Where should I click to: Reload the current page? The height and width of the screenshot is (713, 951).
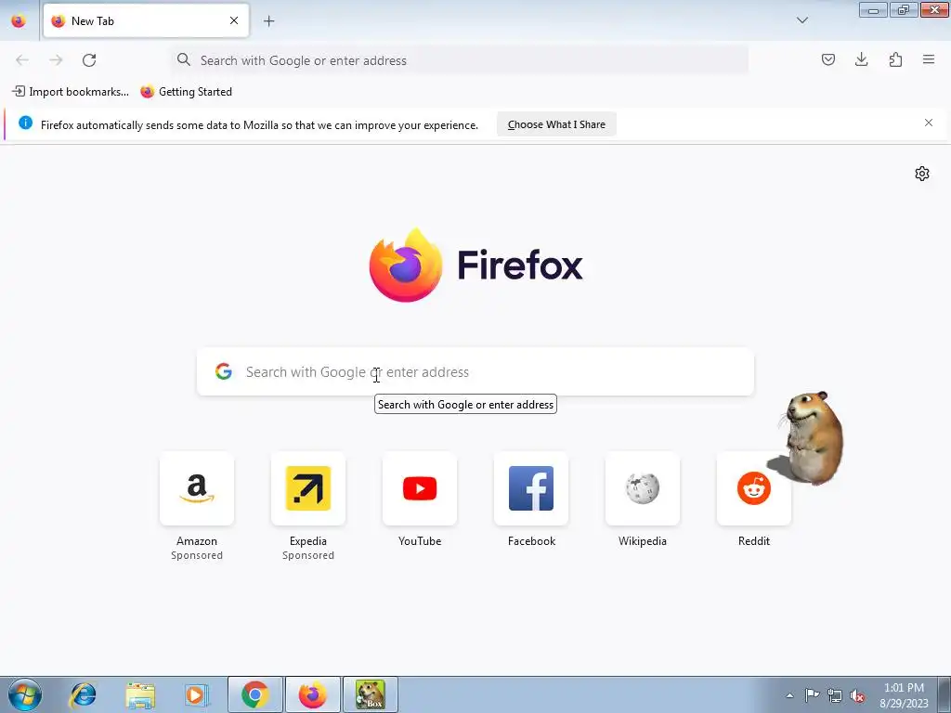click(89, 60)
